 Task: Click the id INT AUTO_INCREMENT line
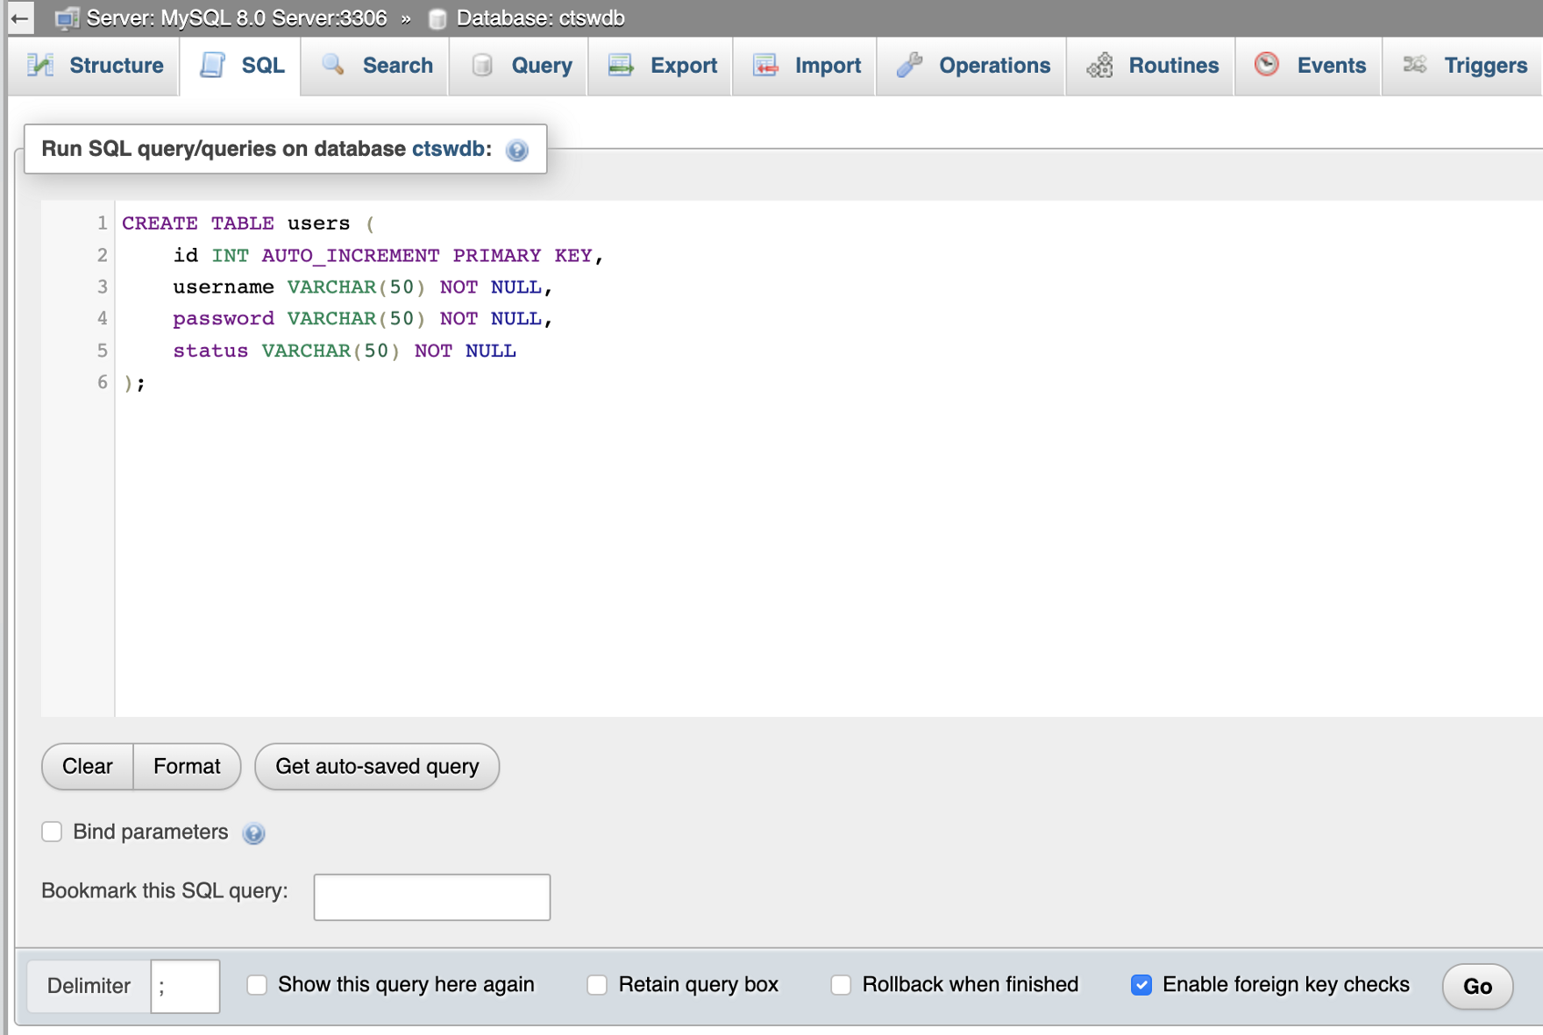[x=388, y=255]
